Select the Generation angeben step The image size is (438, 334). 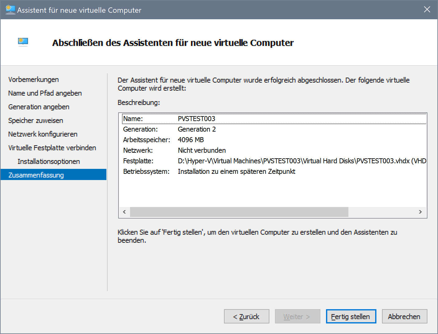pos(39,107)
